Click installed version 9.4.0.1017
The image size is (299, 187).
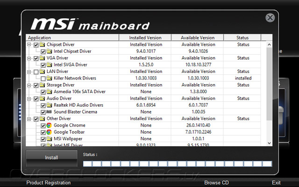146,51
